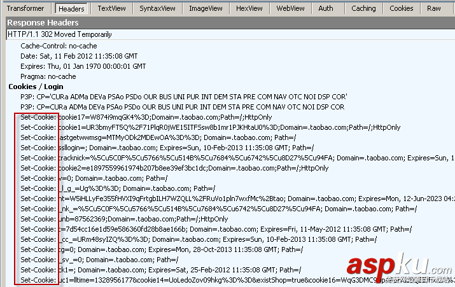
Task: Select the Set-Cookie cookie1=UR3bmyFT5Q row
Action: 211,127
